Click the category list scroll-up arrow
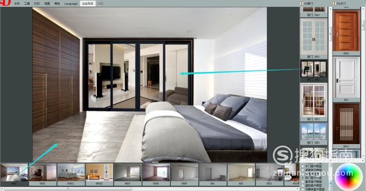Viewport: 366px width, 191px height. click(330, 165)
